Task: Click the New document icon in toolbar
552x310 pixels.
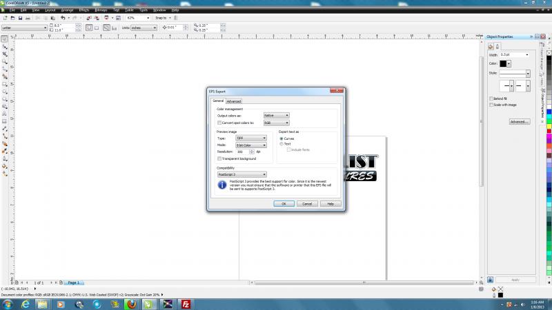Action: click(5, 18)
